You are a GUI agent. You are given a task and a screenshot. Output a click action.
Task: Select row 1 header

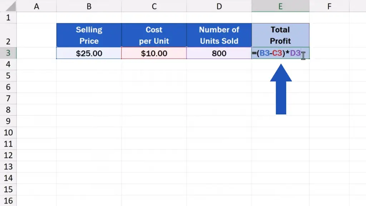pyautogui.click(x=8, y=18)
